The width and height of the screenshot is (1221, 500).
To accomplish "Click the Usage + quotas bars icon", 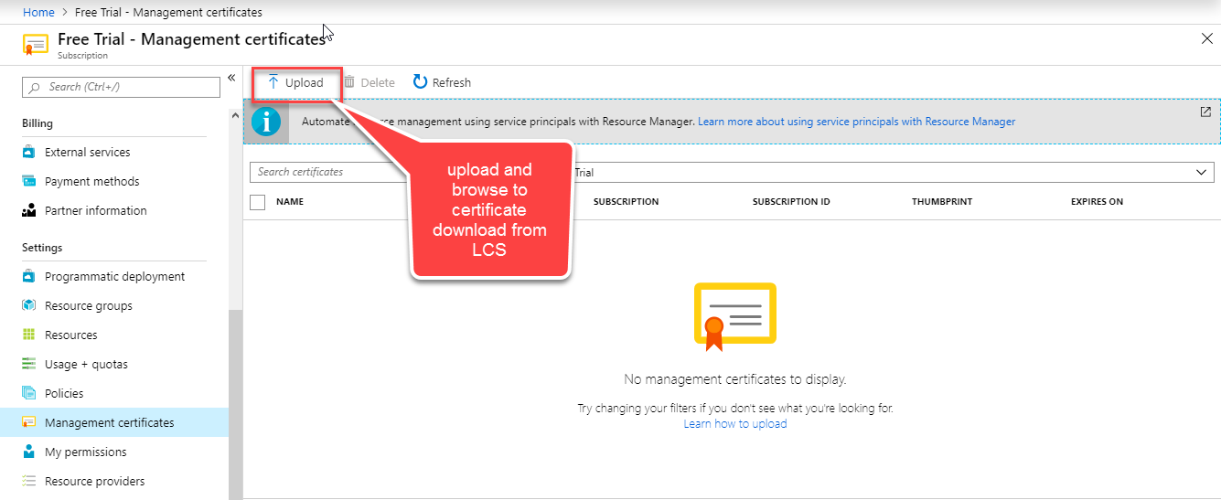I will [x=28, y=364].
